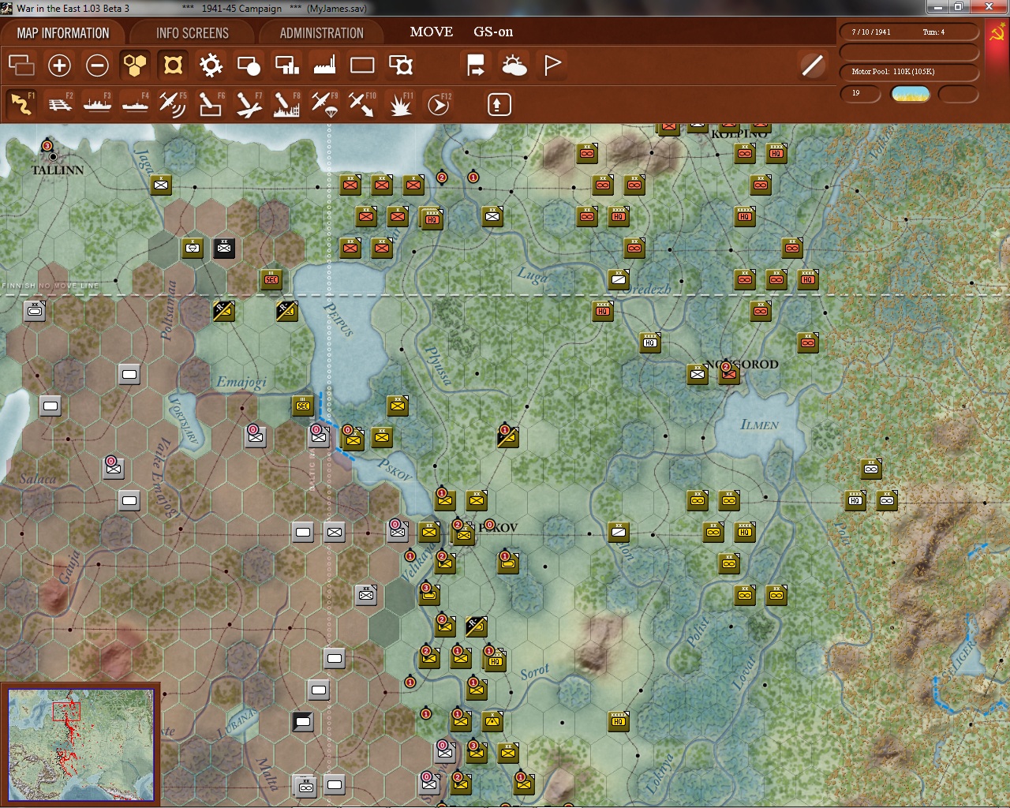This screenshot has height=808, width=1010.
Task: Click the MOVE mode label
Action: point(432,32)
